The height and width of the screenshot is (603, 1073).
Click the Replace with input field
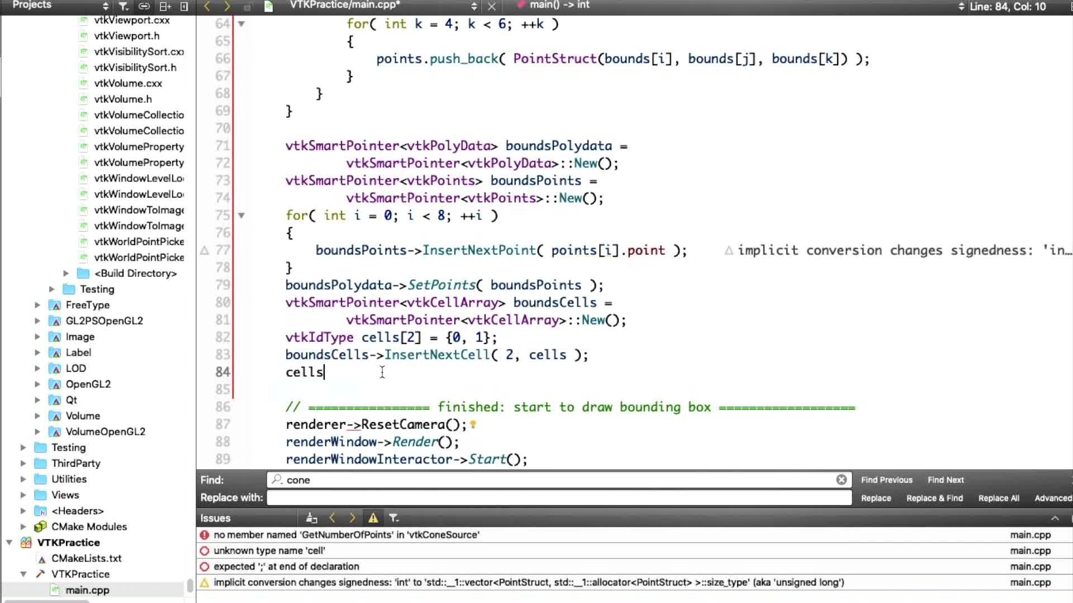click(x=559, y=498)
